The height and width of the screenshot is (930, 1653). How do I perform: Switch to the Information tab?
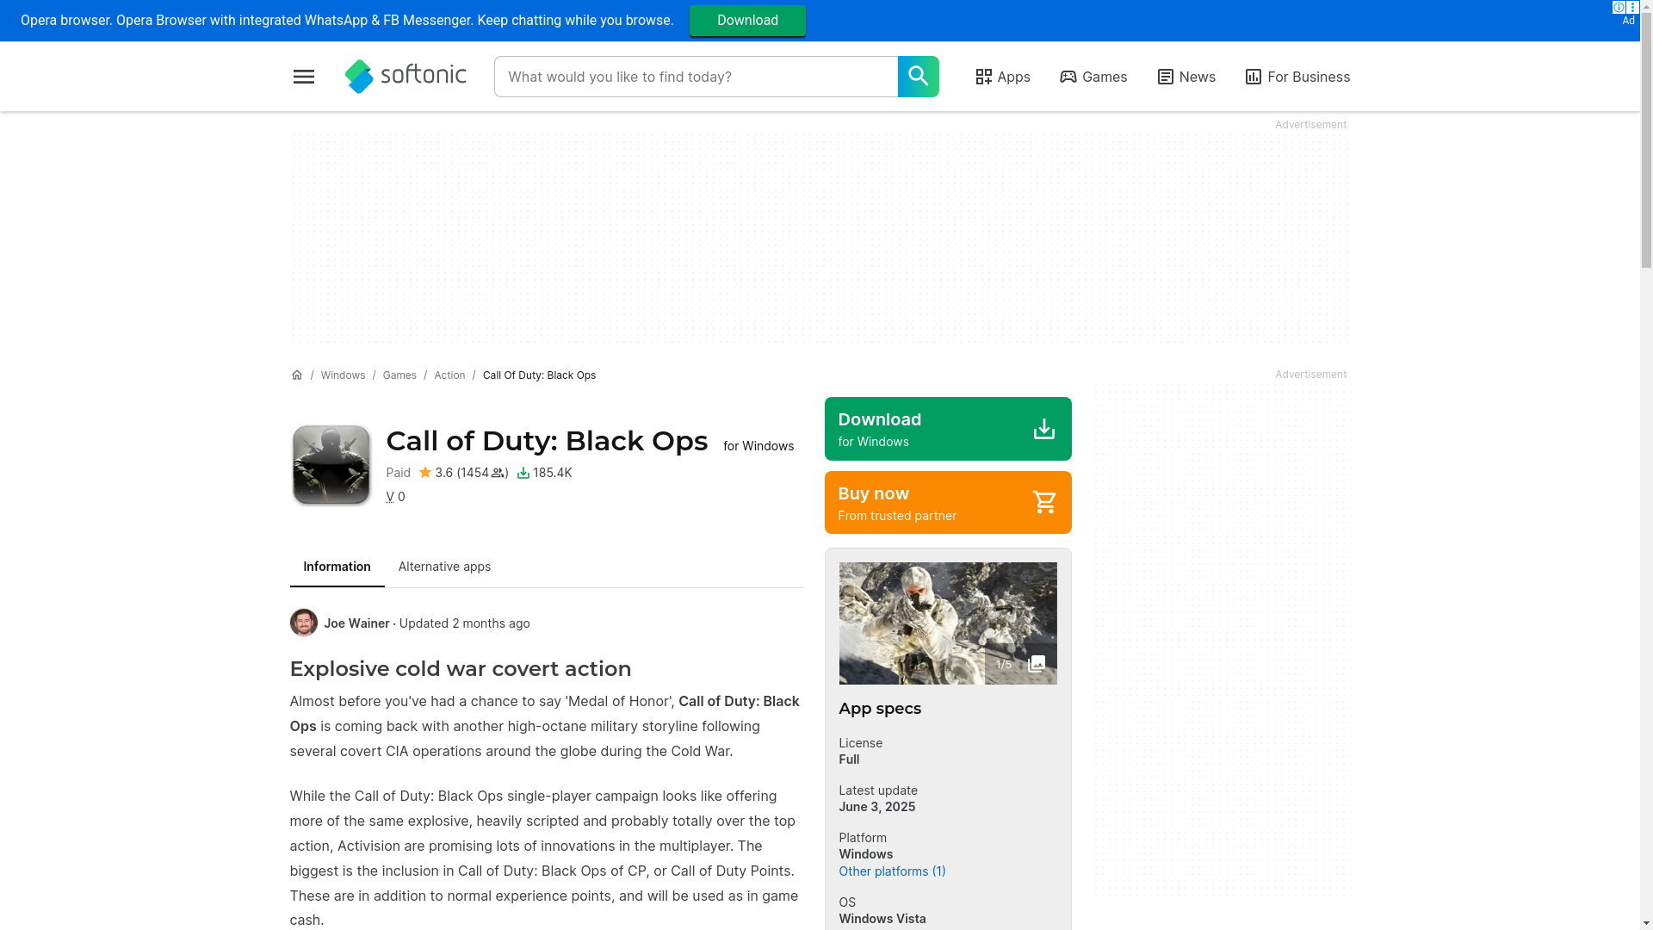coord(337,567)
